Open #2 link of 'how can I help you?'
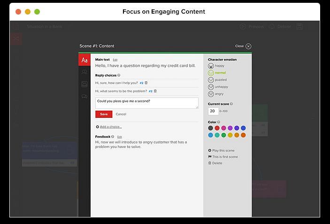This screenshot has width=330, height=224. pyautogui.click(x=141, y=83)
